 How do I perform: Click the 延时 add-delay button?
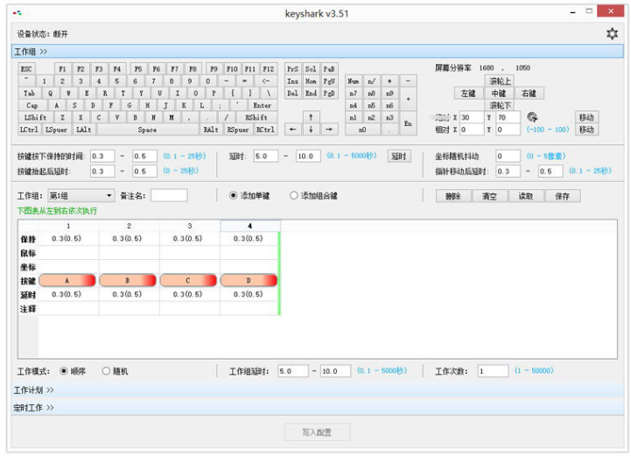399,156
